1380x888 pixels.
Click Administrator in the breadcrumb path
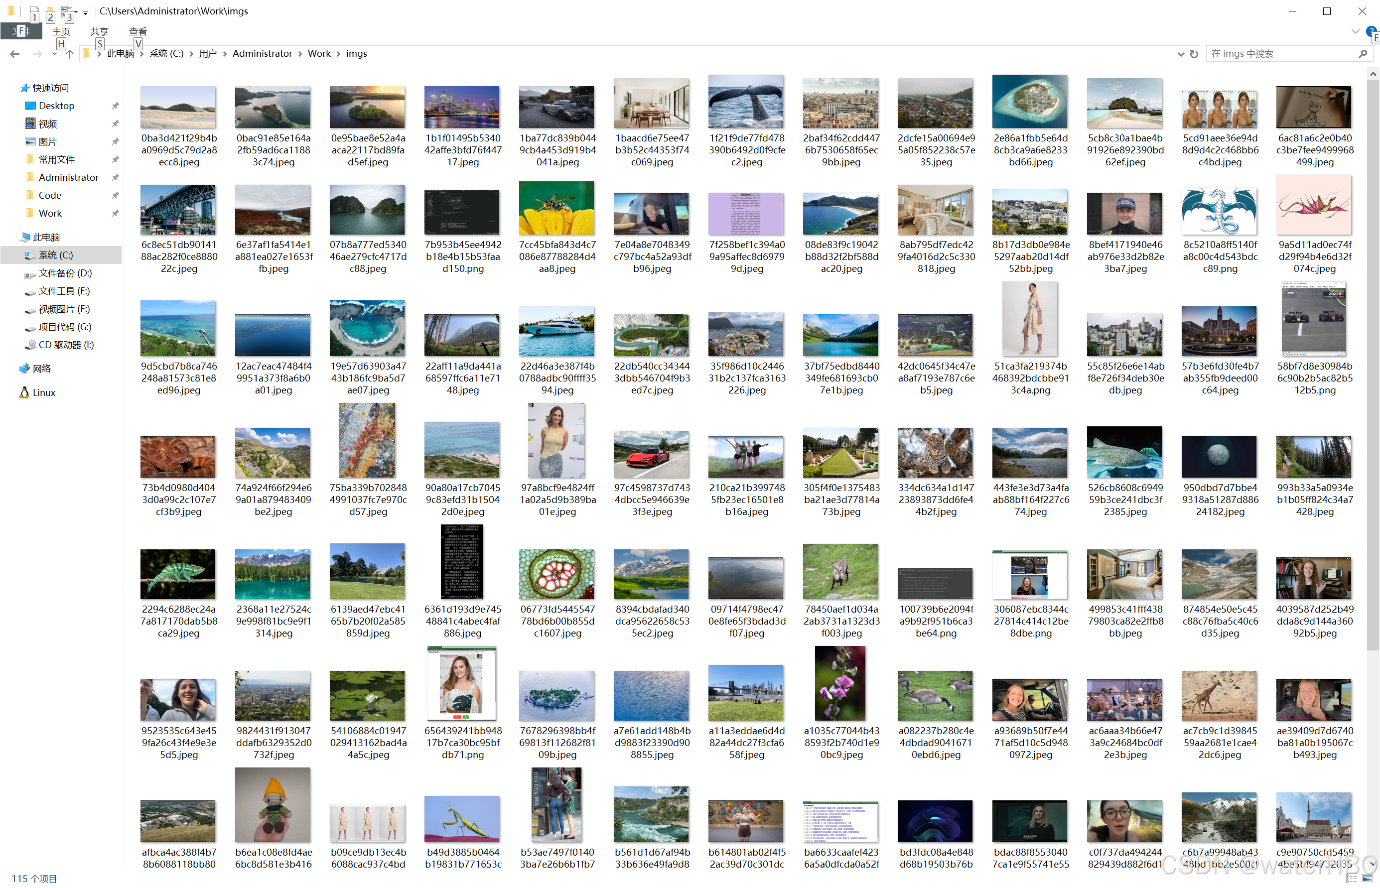click(262, 54)
